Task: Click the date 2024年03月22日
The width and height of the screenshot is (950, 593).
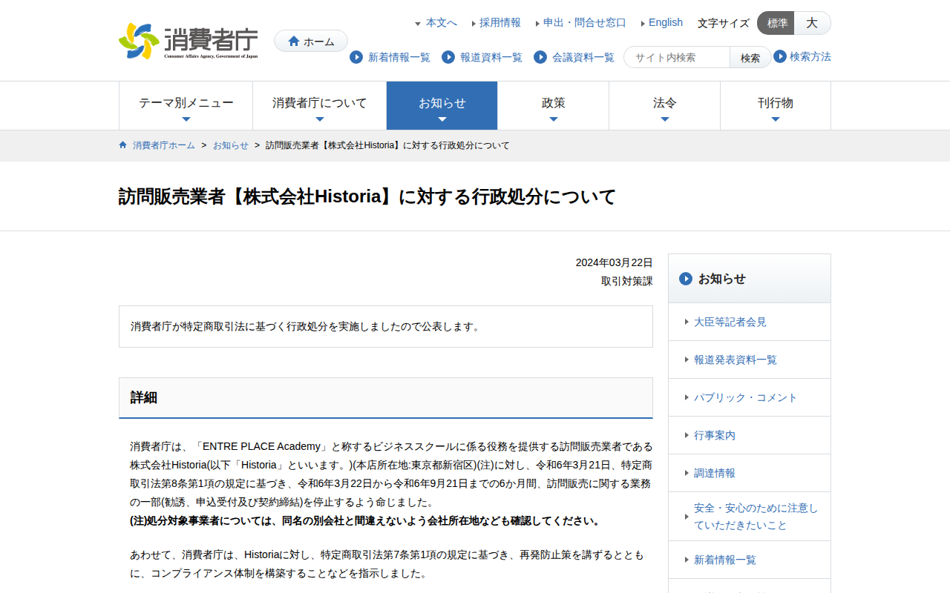Action: [615, 262]
